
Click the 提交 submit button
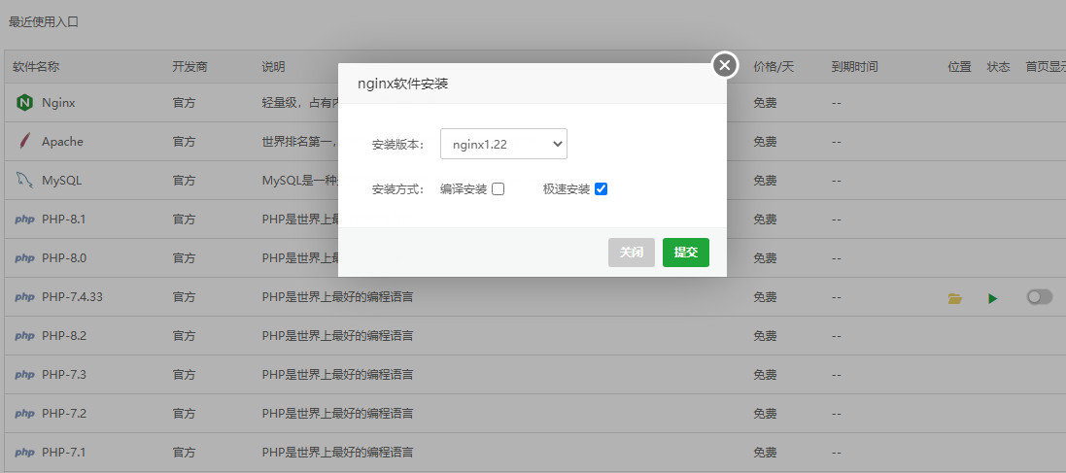(686, 253)
